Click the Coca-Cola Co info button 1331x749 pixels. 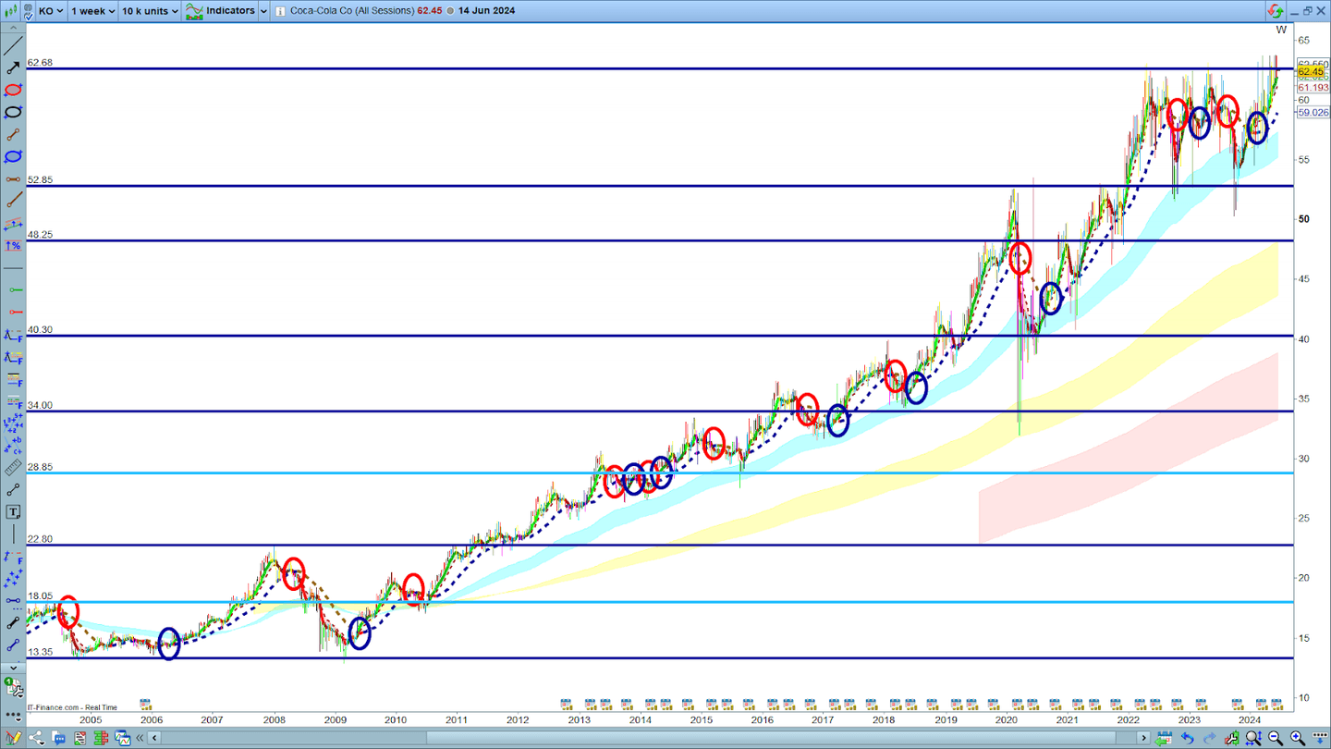(281, 11)
